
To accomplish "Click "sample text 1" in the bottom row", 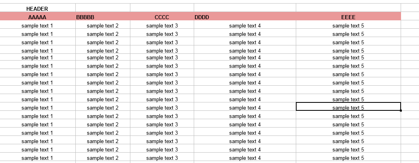I will (37, 158).
